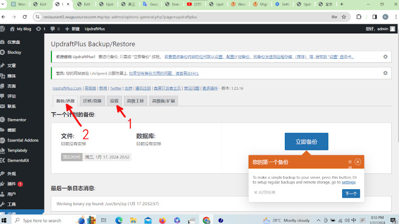Open Firefox from the taskbar
Screen dimensions: 399x224
162,220
